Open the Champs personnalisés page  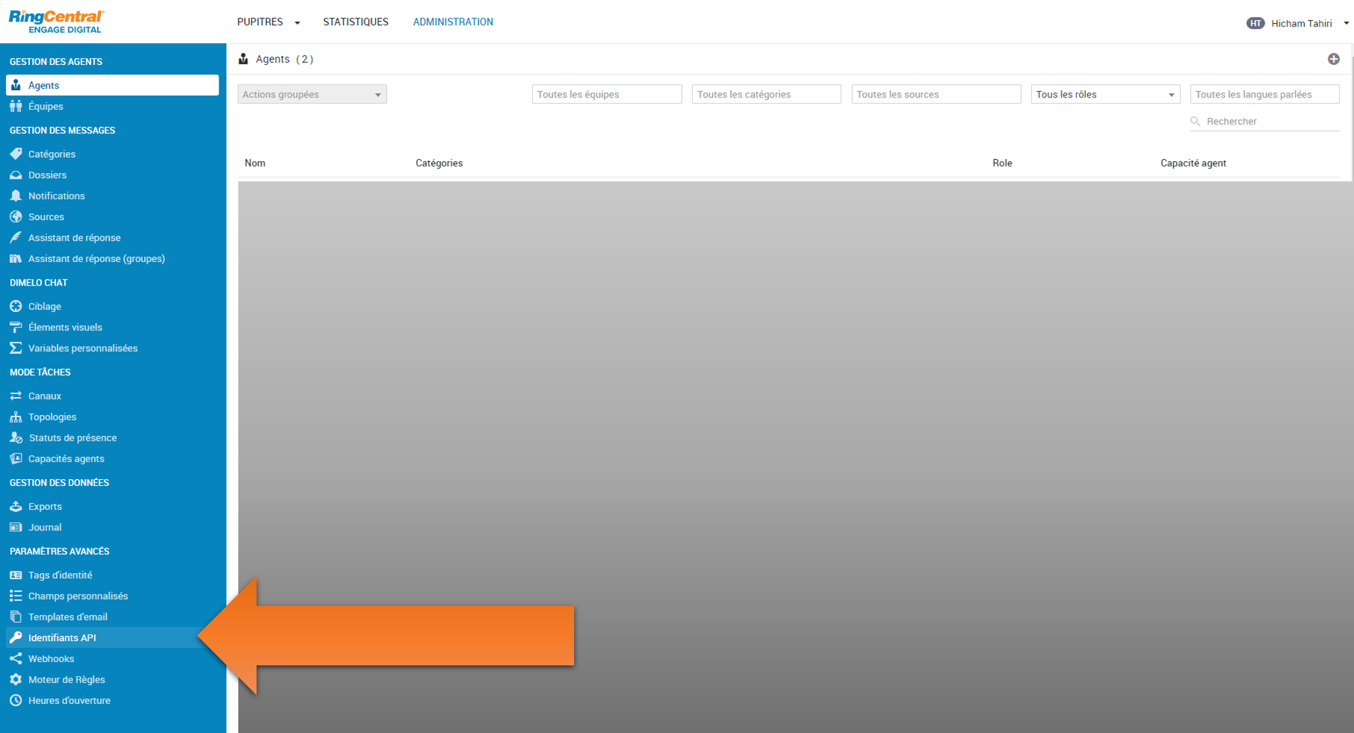[112, 596]
